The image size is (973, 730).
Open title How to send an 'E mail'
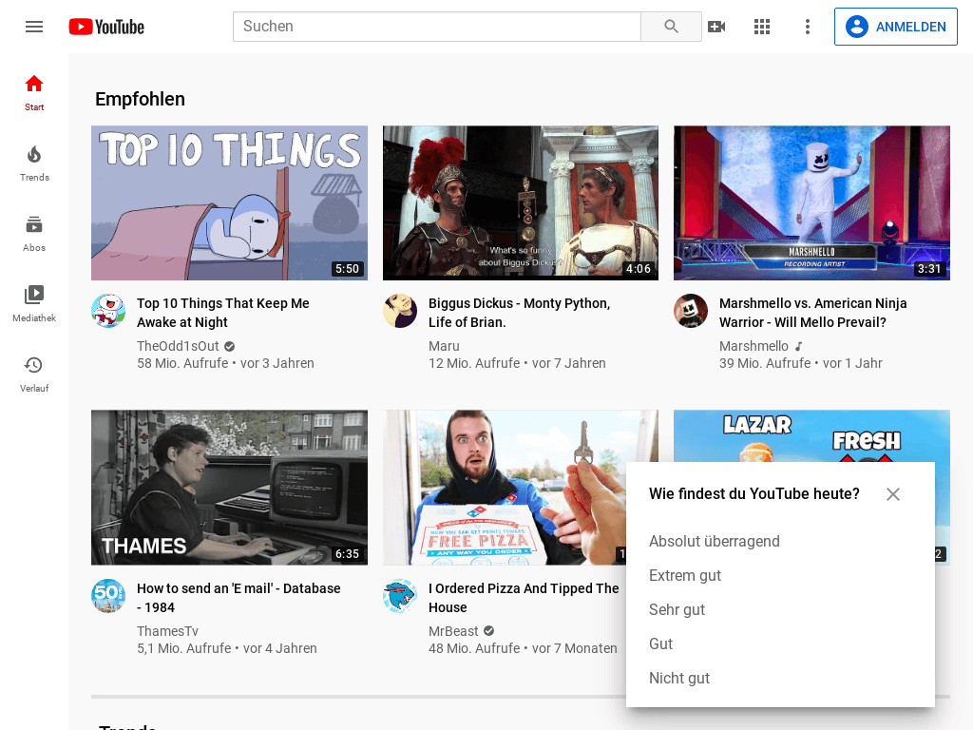pyautogui.click(x=238, y=598)
